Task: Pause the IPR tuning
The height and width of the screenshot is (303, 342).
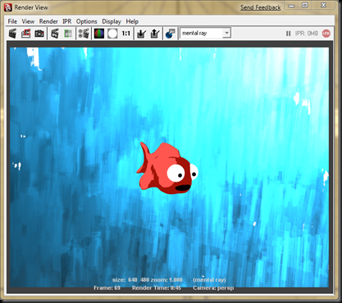Action: (288, 34)
